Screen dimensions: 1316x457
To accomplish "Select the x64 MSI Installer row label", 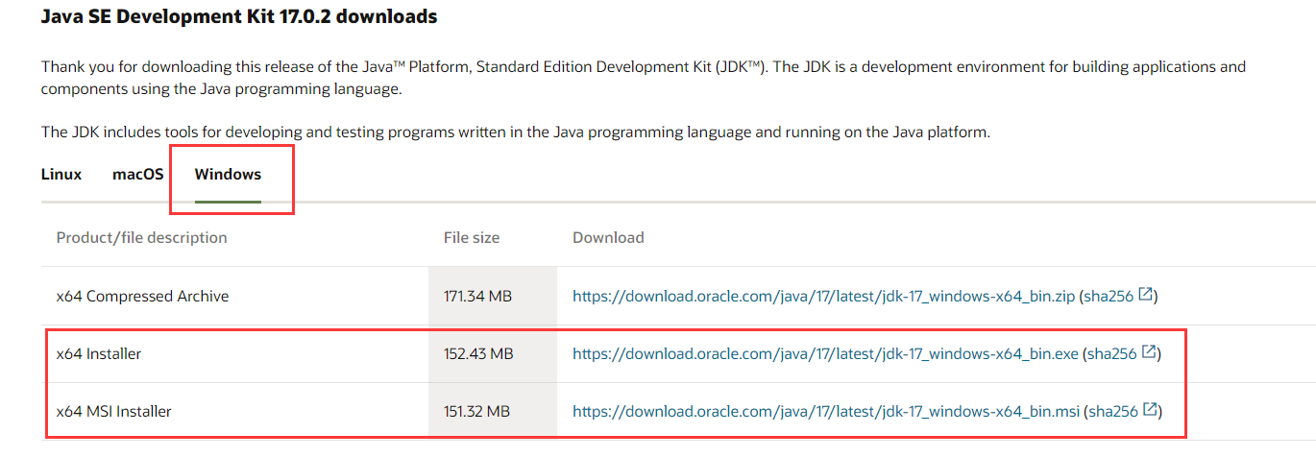I will 114,412.
